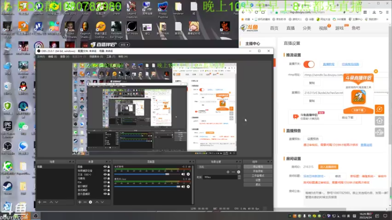Screen dimensions: 392x220
Task: Open source properties gear in sources panel
Action: click(x=91, y=202)
